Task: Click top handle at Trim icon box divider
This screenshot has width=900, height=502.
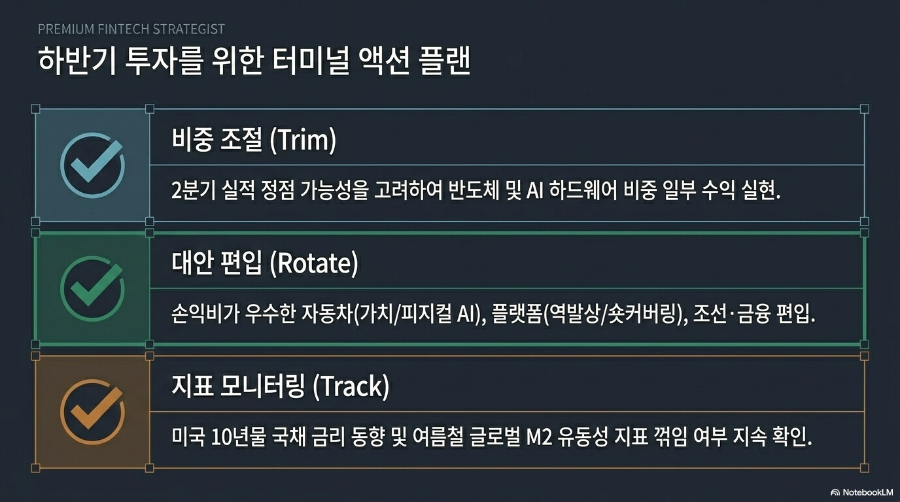Action: coord(150,109)
